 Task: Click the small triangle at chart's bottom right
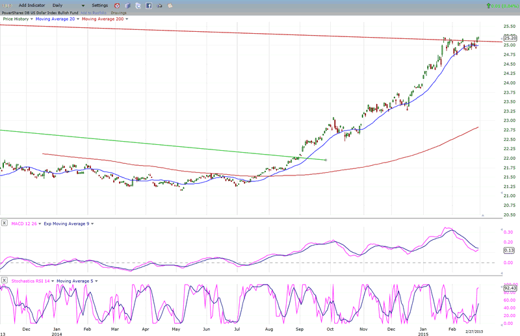point(482,214)
